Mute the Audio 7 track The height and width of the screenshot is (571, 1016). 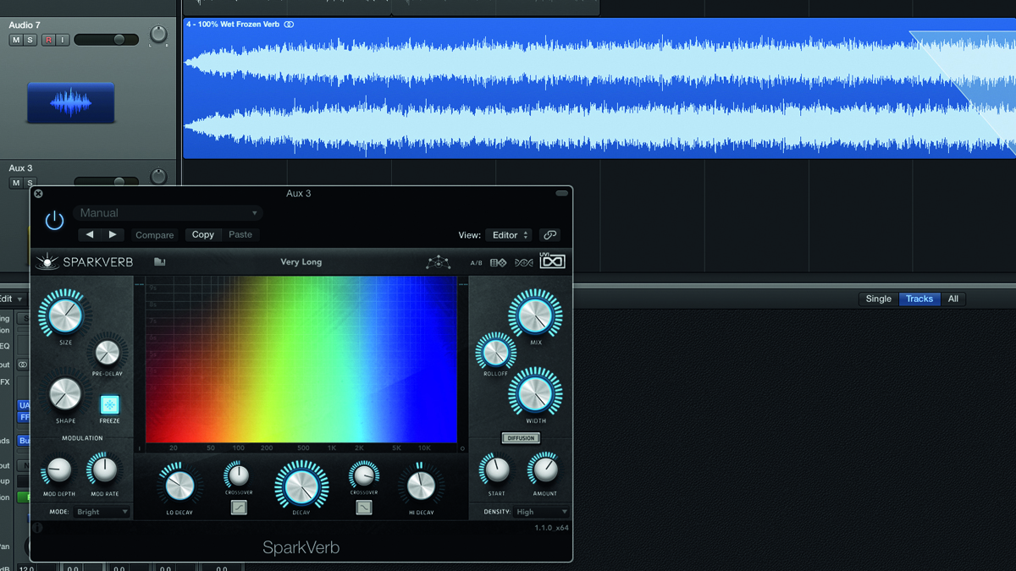[15, 40]
